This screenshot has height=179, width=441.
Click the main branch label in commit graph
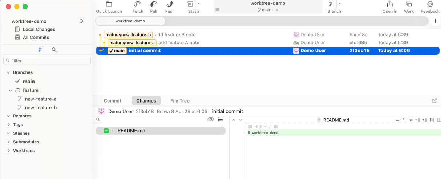tap(117, 51)
